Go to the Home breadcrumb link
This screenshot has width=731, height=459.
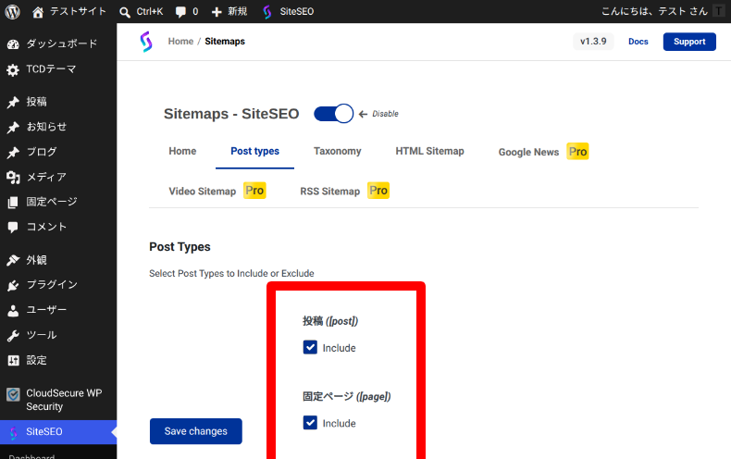pyautogui.click(x=180, y=42)
